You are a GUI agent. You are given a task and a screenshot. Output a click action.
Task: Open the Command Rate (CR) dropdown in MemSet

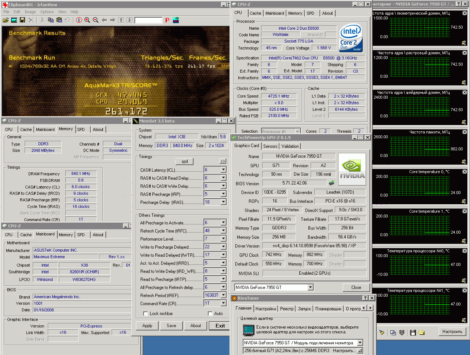pyautogui.click(x=223, y=303)
